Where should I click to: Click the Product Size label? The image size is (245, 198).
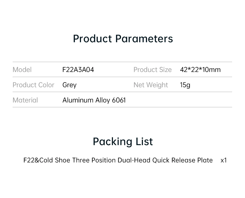(152, 70)
